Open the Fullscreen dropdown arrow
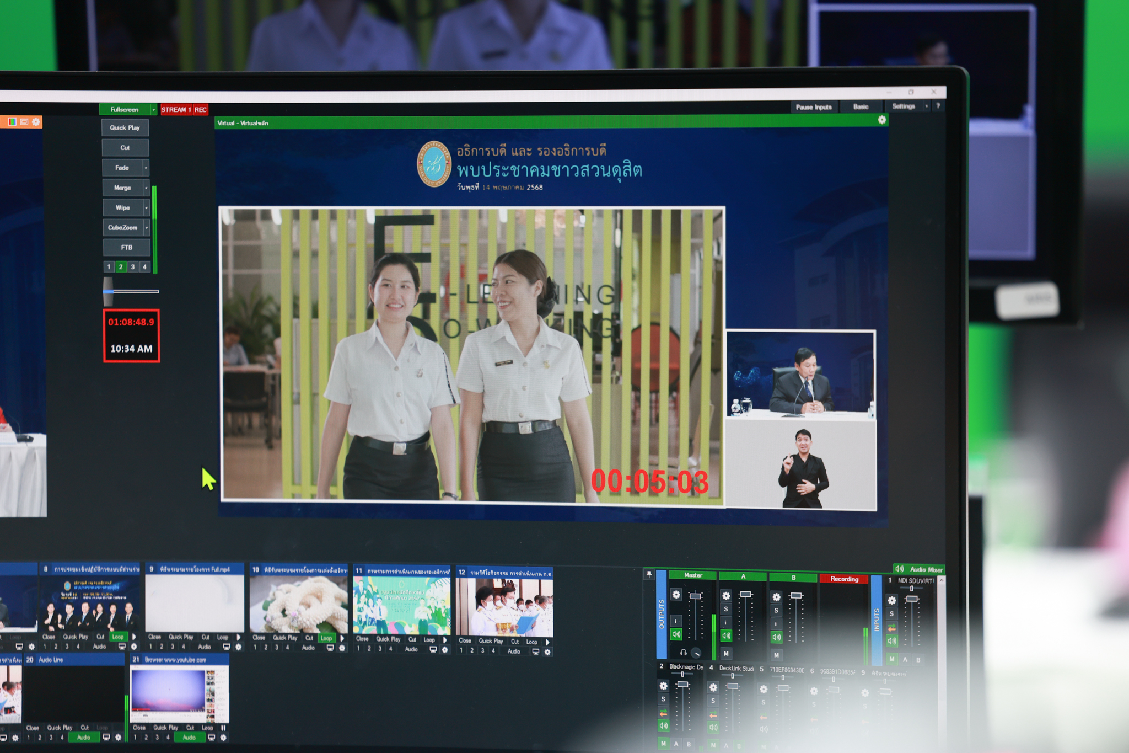The width and height of the screenshot is (1129, 753). point(154,110)
